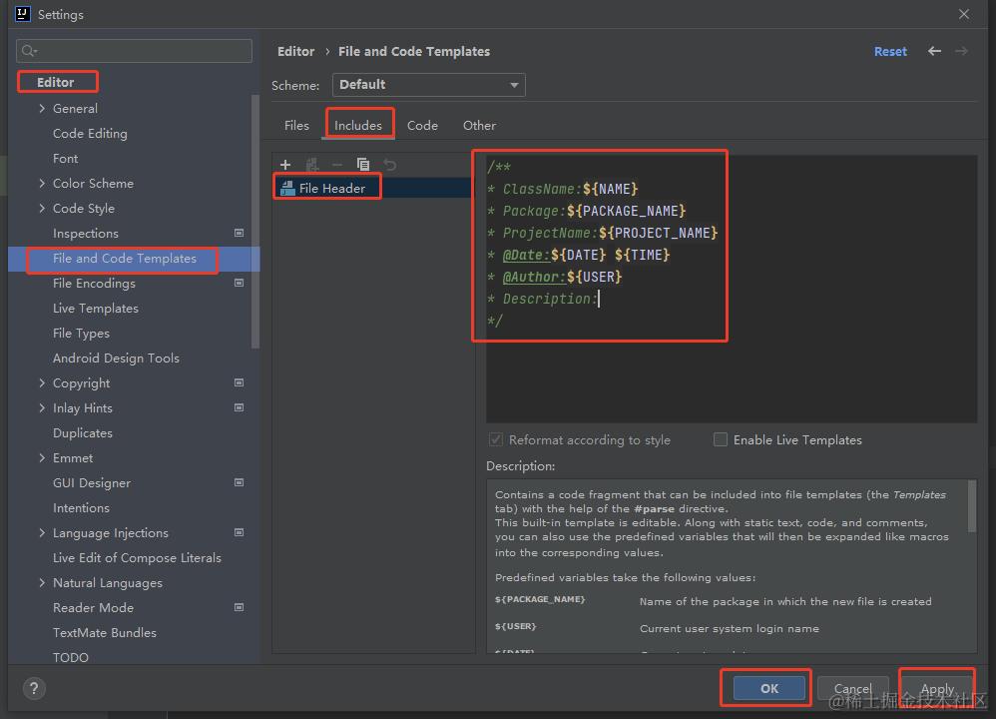Select Code Editing in settings tree

tap(90, 134)
